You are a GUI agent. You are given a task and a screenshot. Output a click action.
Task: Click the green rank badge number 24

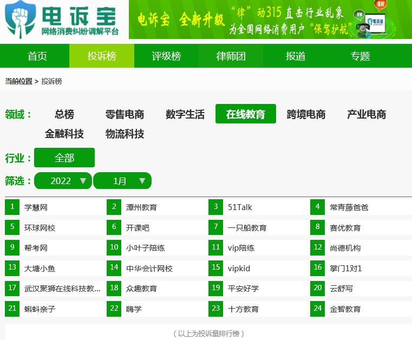click(317, 309)
